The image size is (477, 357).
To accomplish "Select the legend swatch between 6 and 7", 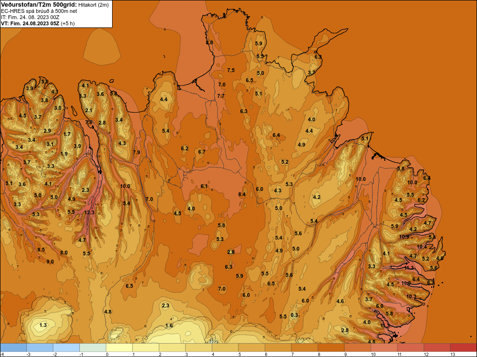I will pyautogui.click(x=278, y=347).
